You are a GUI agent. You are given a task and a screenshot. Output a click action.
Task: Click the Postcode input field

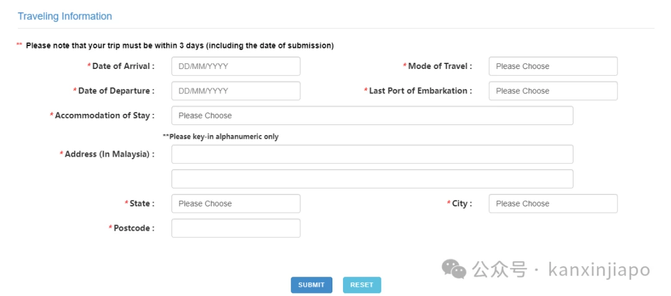(236, 228)
